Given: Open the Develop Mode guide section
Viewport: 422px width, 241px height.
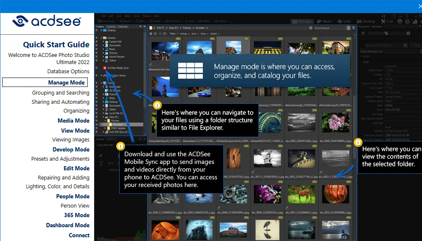Looking at the screenshot, I should [x=71, y=149].
